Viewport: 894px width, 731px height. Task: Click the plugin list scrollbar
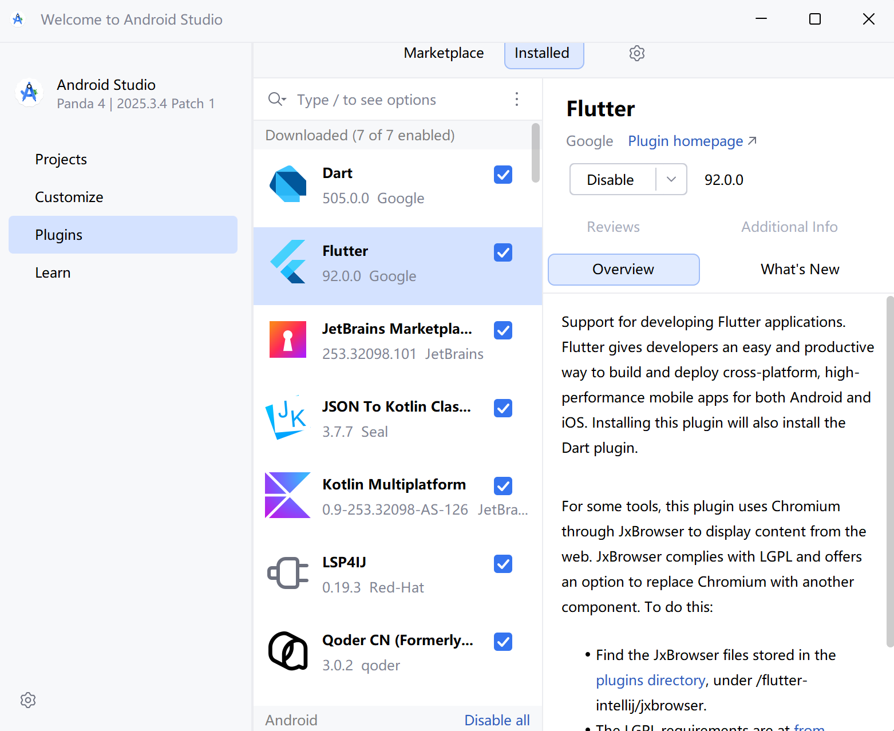536,152
